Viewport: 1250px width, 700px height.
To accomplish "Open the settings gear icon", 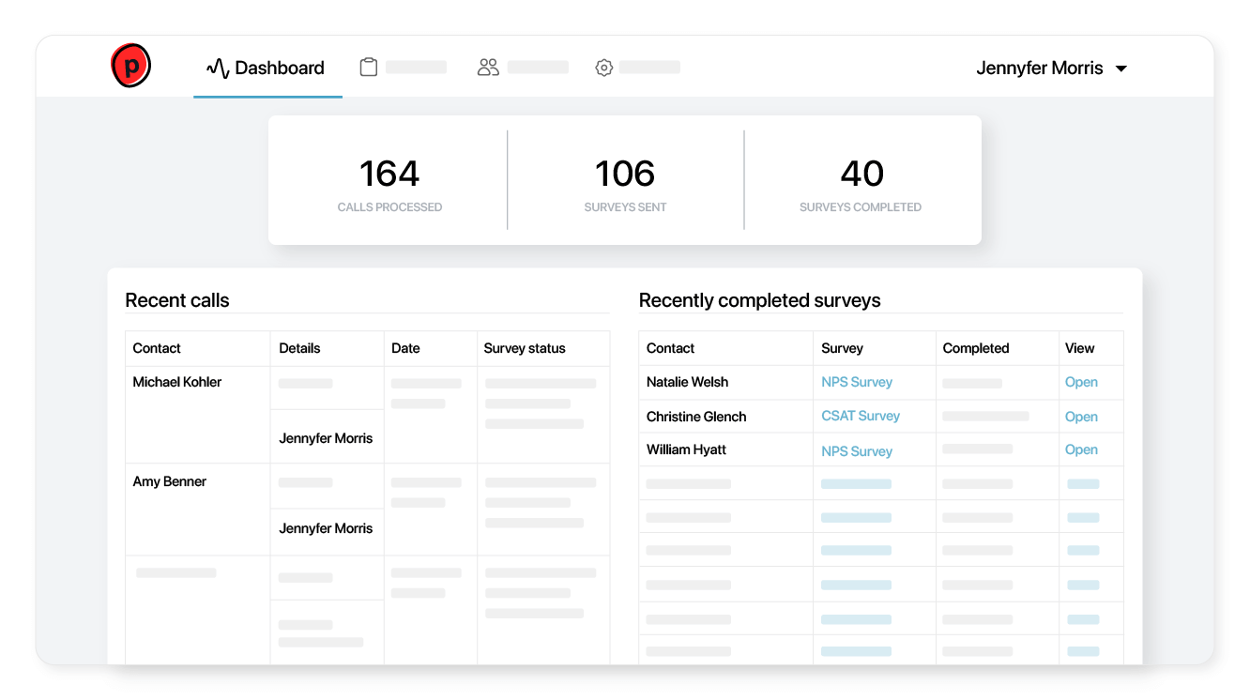I will (603, 67).
